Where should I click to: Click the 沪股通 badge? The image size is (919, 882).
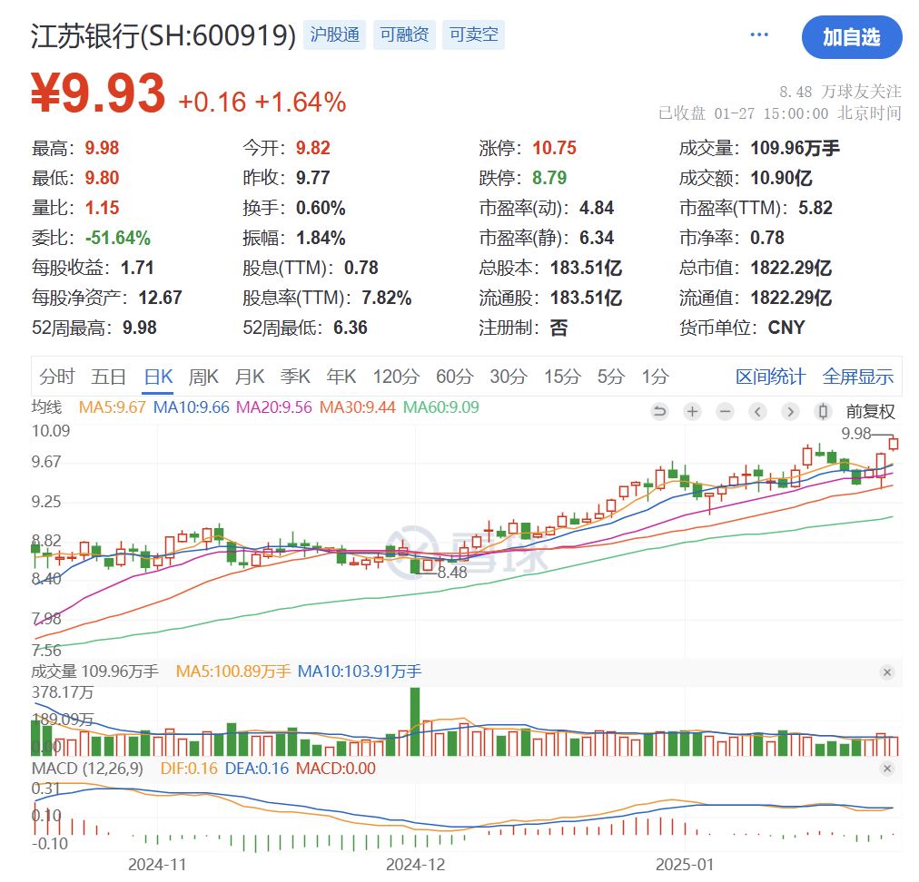(334, 34)
